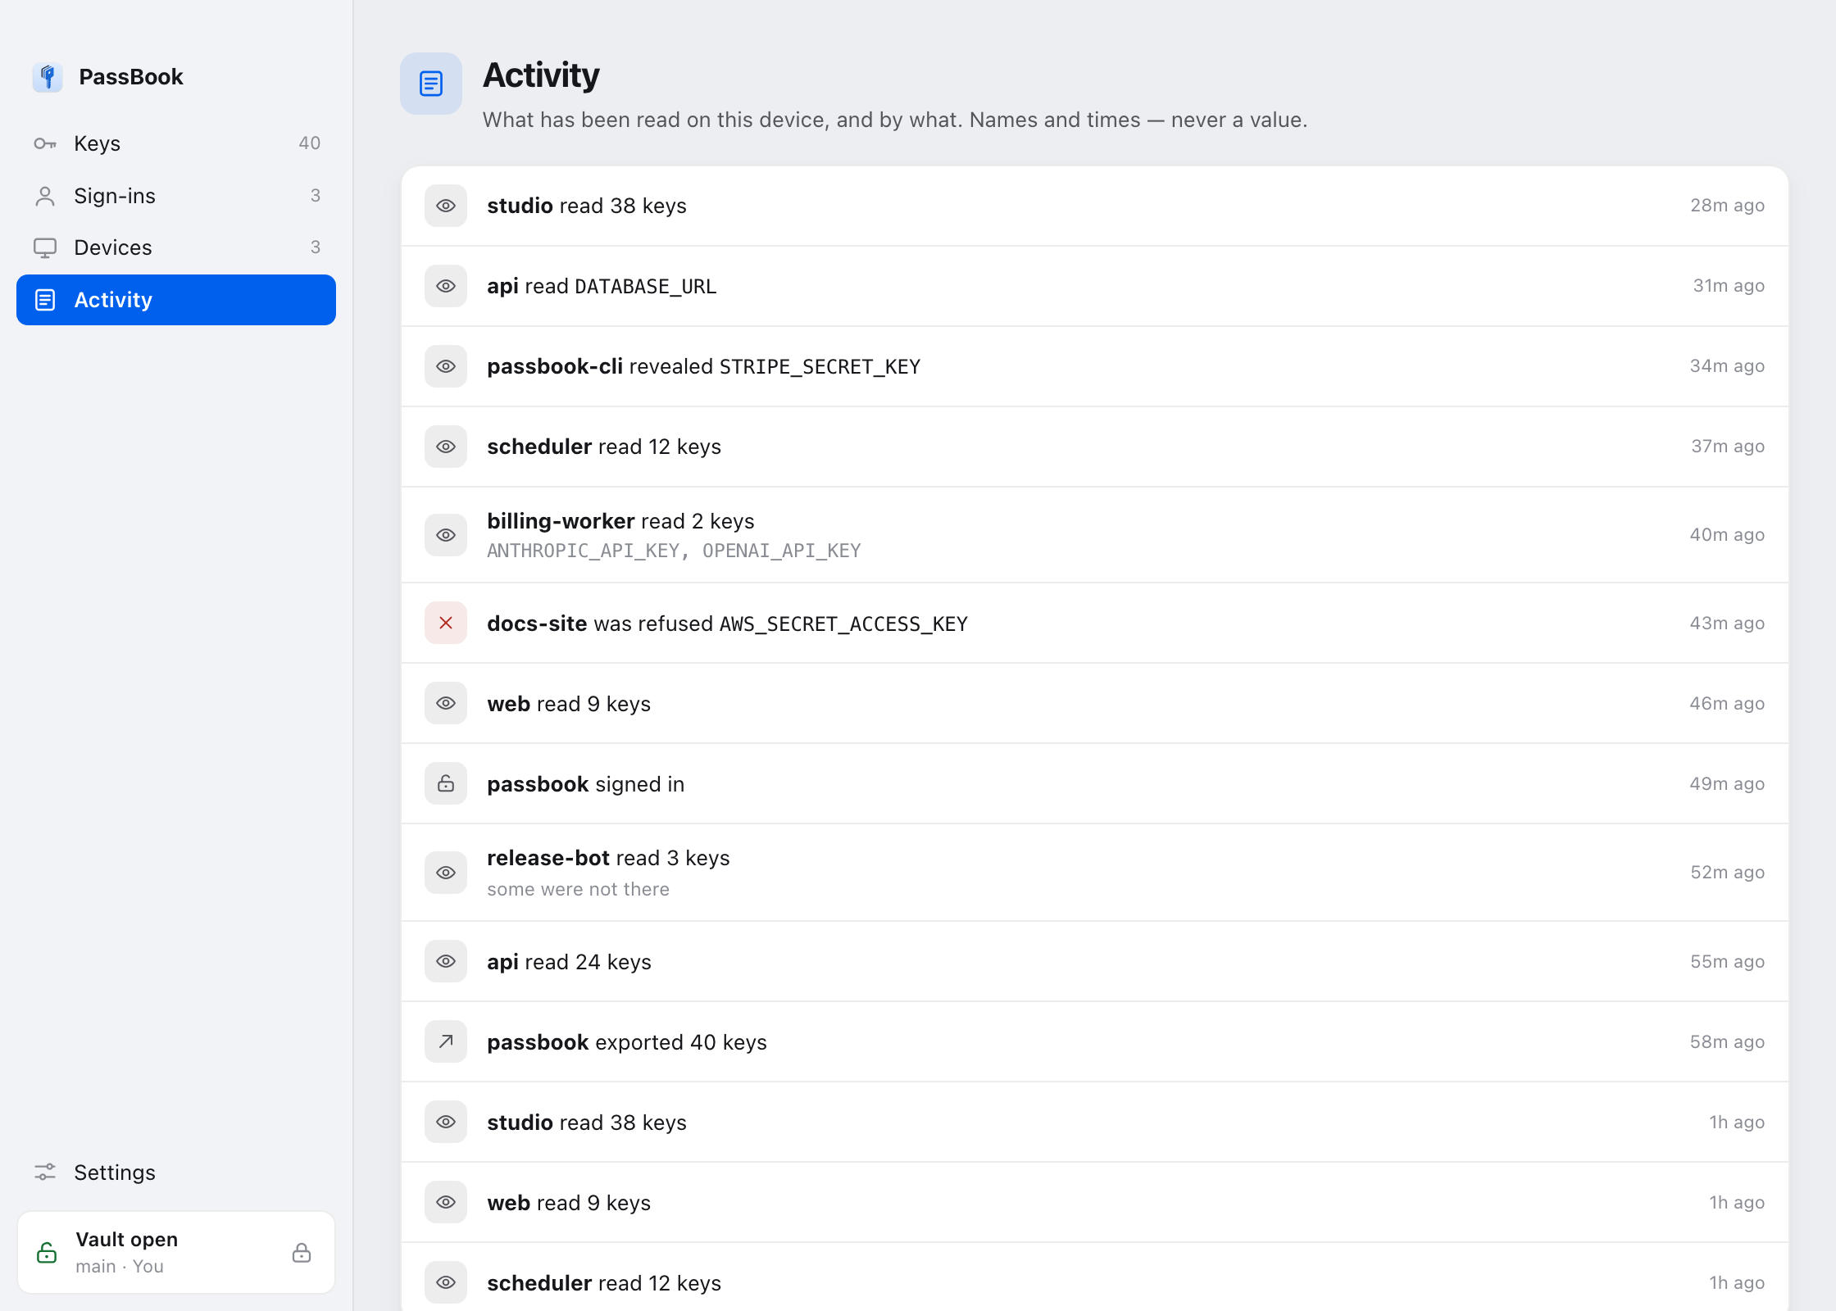The image size is (1836, 1311).
Task: Click the Keys count badge showing 40
Action: pos(309,143)
